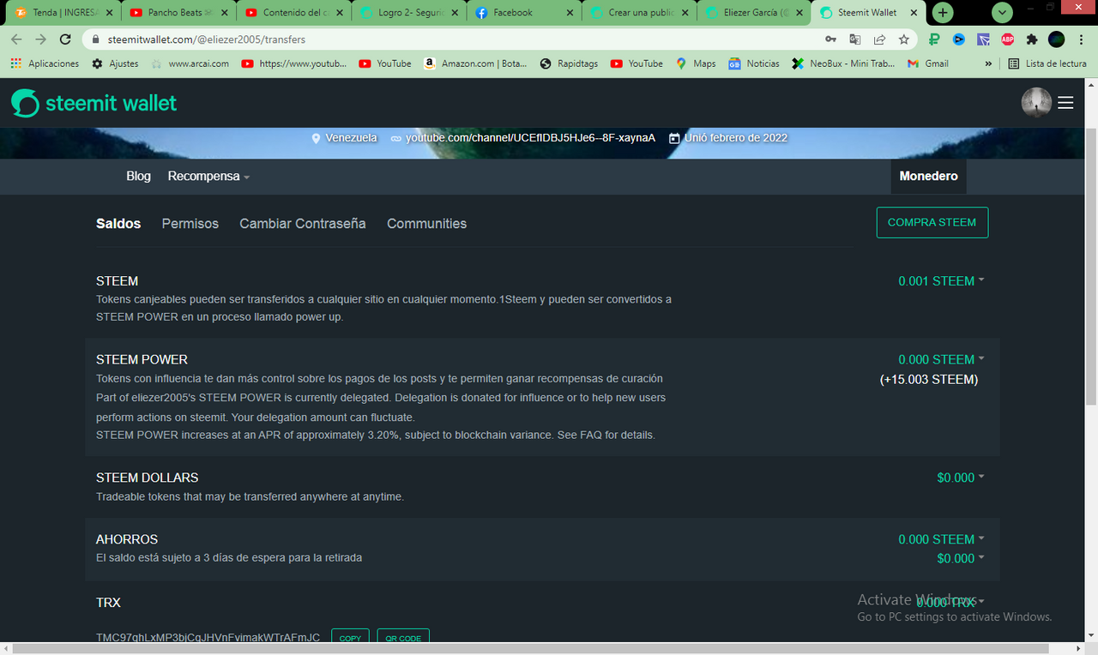
Task: Open the purple feather extension icon
Action: click(983, 39)
